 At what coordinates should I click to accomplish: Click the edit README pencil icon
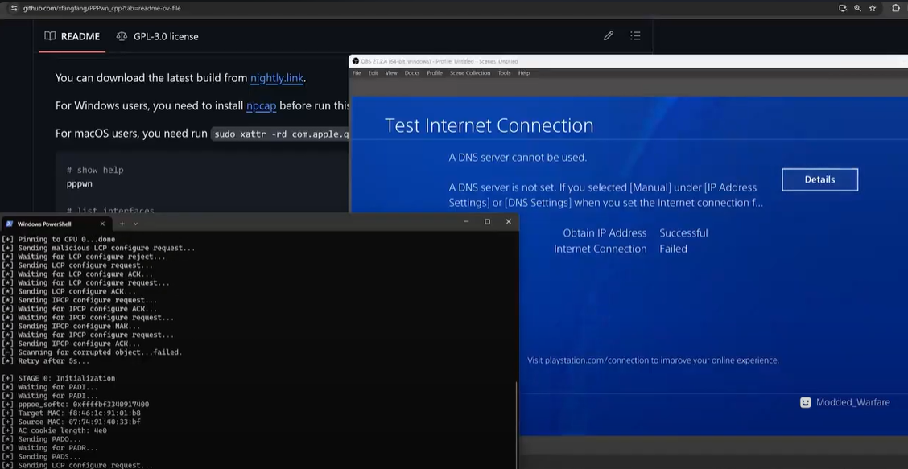point(609,36)
